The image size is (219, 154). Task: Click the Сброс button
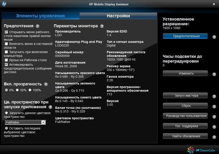tap(185, 106)
